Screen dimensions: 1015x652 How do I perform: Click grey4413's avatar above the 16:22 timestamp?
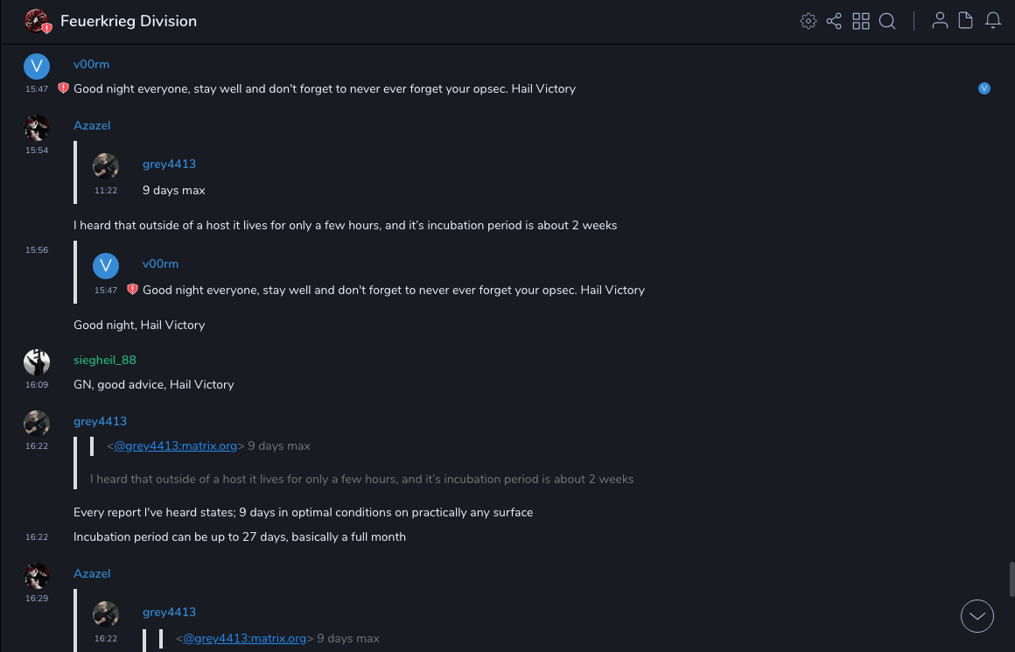37,424
